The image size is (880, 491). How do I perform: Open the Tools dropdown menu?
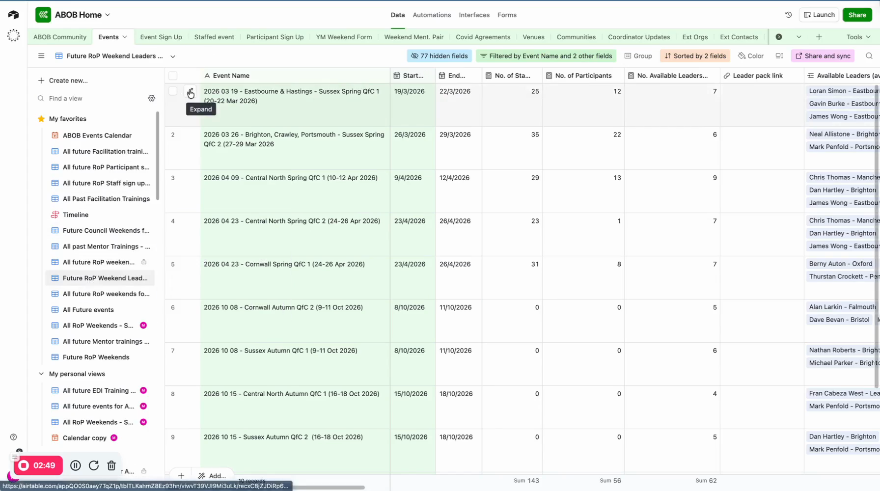(x=858, y=37)
